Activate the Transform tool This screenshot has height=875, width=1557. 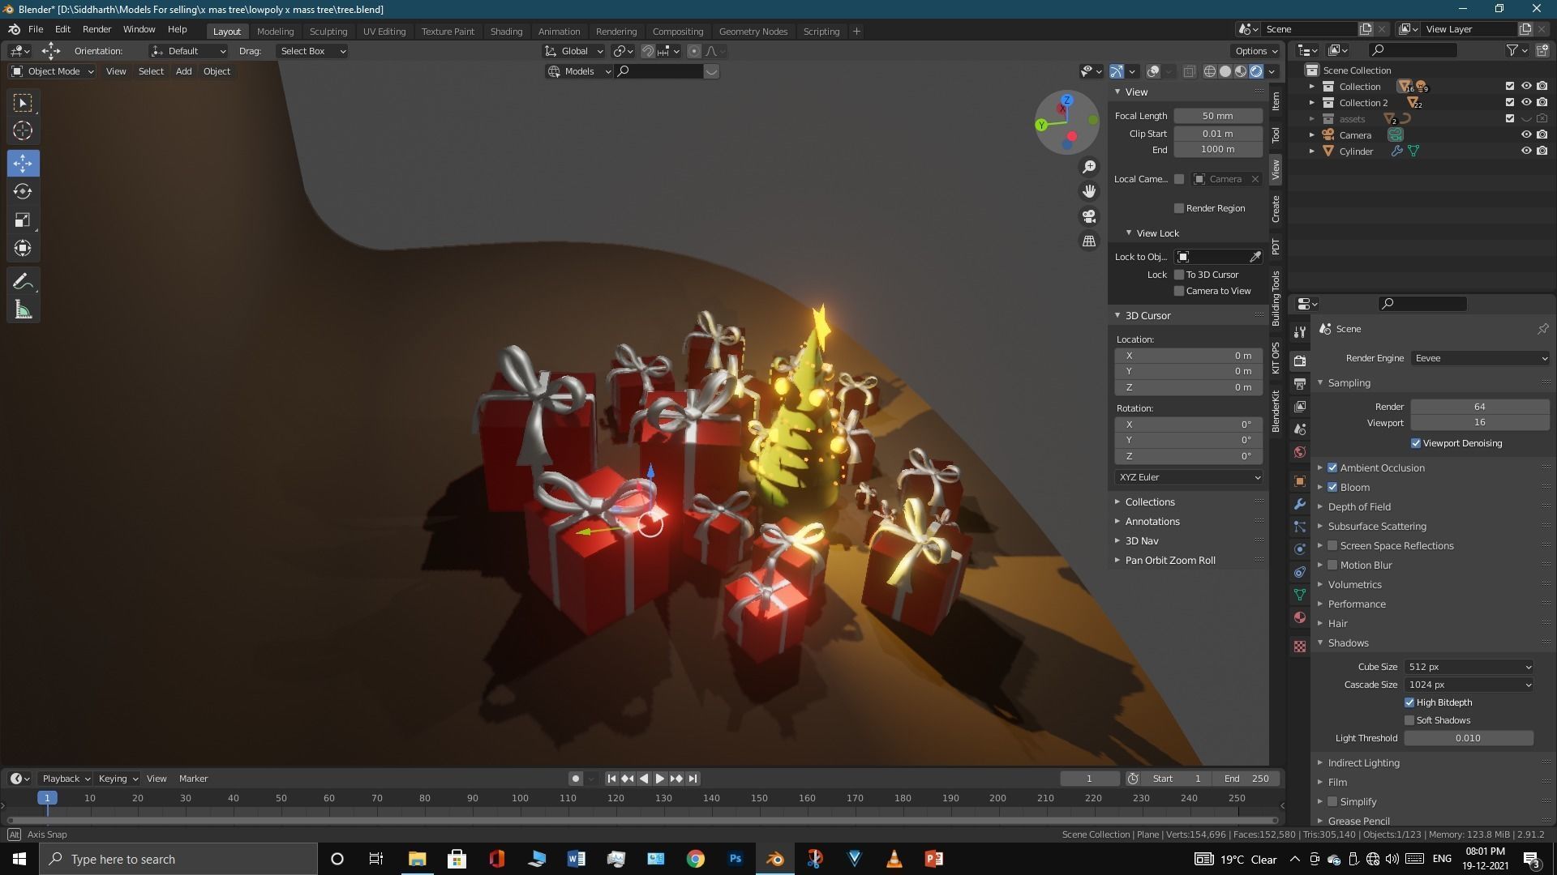23,248
